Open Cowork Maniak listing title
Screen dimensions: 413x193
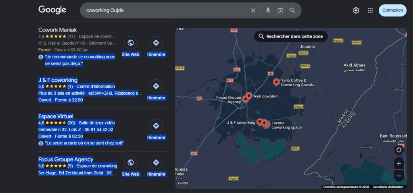57,30
